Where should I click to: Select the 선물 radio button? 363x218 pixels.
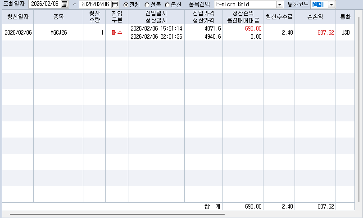click(x=147, y=4)
